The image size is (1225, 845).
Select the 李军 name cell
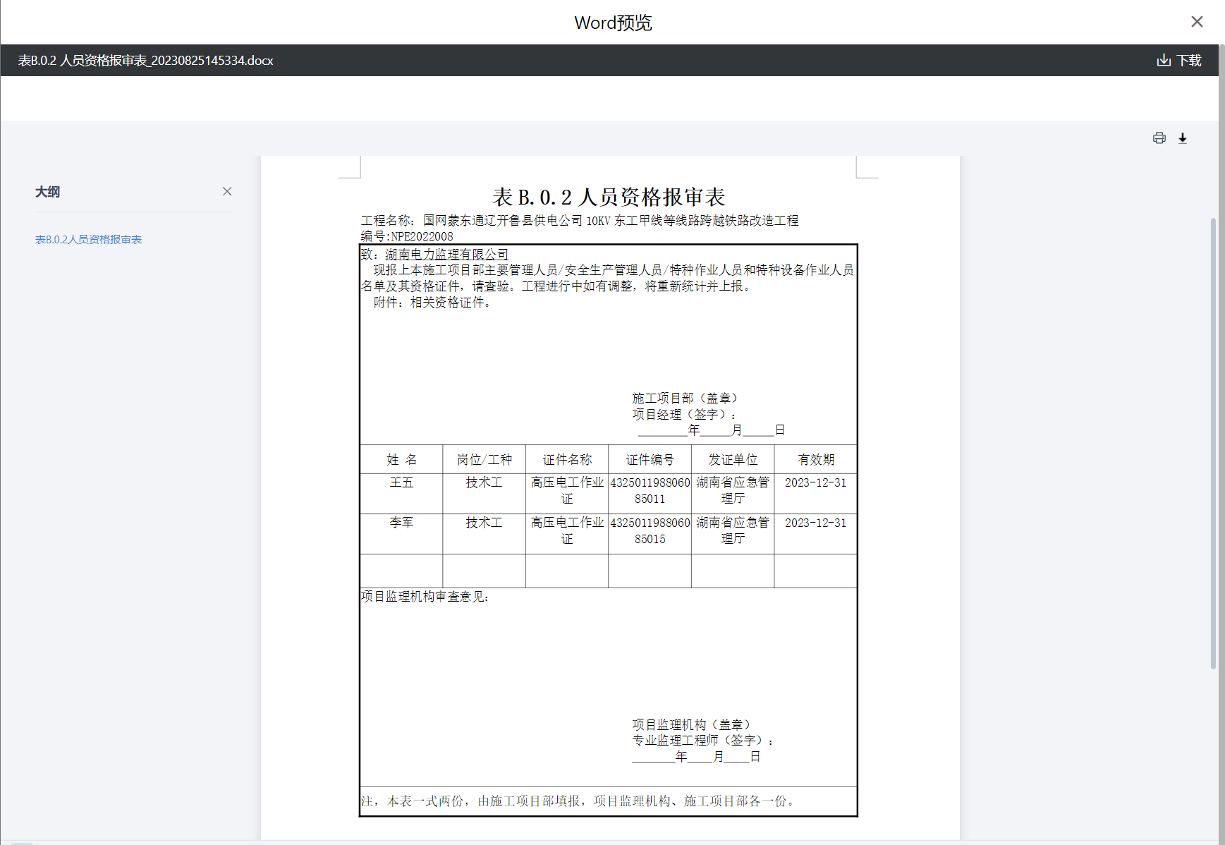pos(401,523)
